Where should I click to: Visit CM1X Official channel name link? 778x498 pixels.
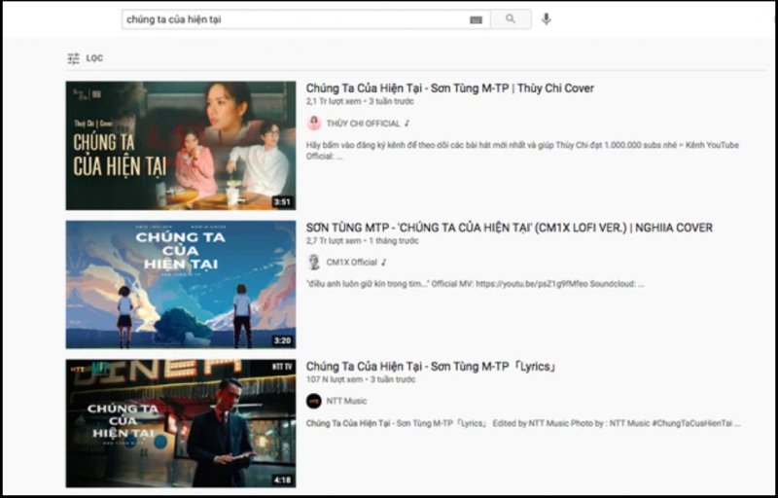pyautogui.click(x=351, y=263)
